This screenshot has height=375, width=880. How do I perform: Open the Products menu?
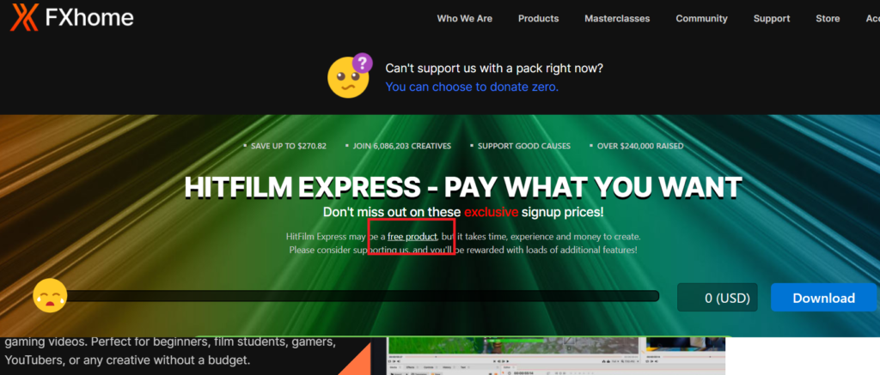coord(538,19)
